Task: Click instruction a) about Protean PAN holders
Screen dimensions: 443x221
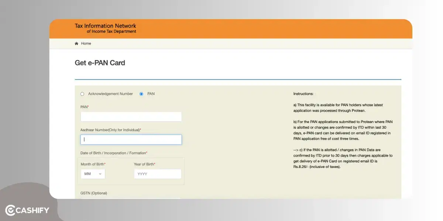Action: pyautogui.click(x=338, y=108)
